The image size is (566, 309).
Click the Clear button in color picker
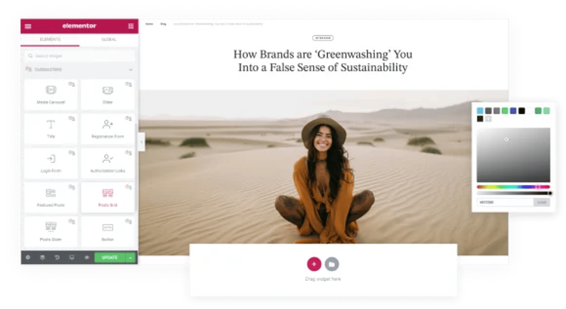(x=542, y=202)
